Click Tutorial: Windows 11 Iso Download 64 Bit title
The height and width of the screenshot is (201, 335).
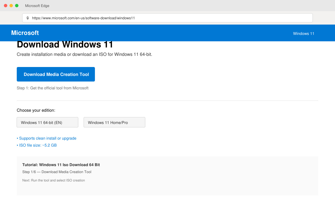[x=61, y=165]
